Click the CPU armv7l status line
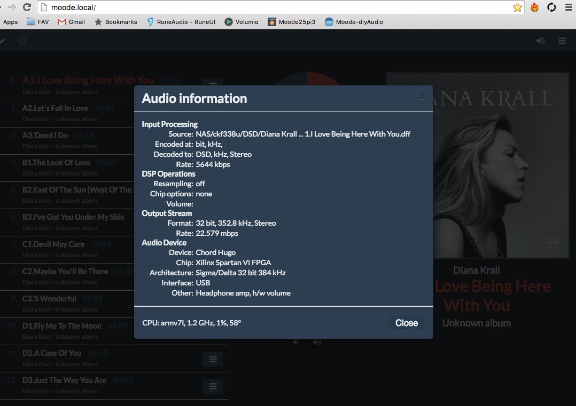This screenshot has height=406, width=576. point(192,323)
